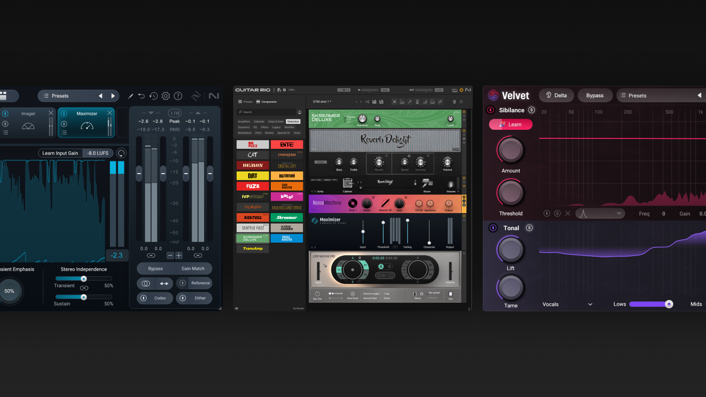Select Delay & Echo category
This screenshot has width=706, height=397.
point(276,121)
